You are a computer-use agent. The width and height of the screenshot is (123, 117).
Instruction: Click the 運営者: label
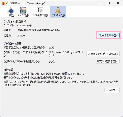(x=7, y=30)
